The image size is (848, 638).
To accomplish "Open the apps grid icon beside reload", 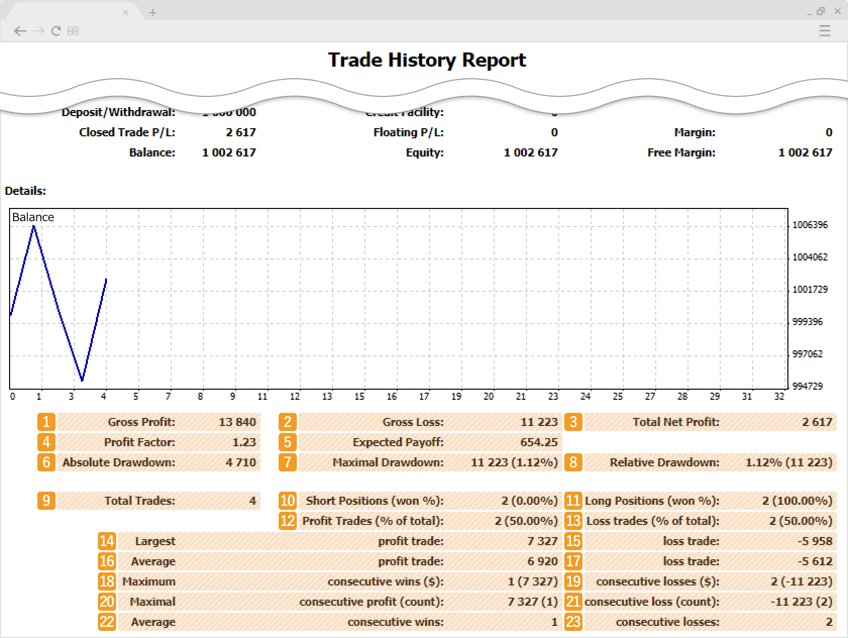I will (x=73, y=31).
